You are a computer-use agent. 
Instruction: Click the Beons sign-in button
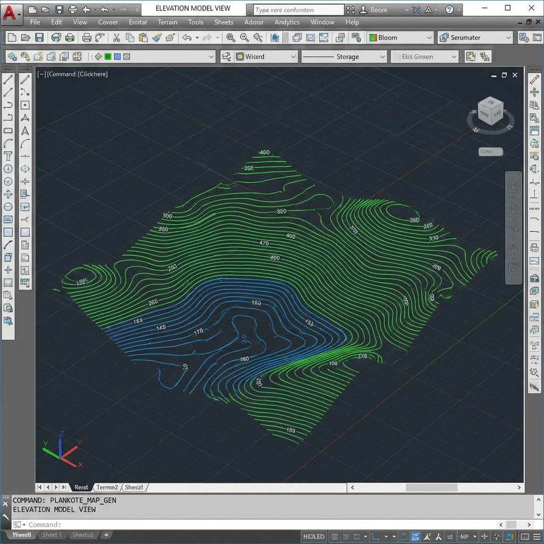pyautogui.click(x=378, y=10)
